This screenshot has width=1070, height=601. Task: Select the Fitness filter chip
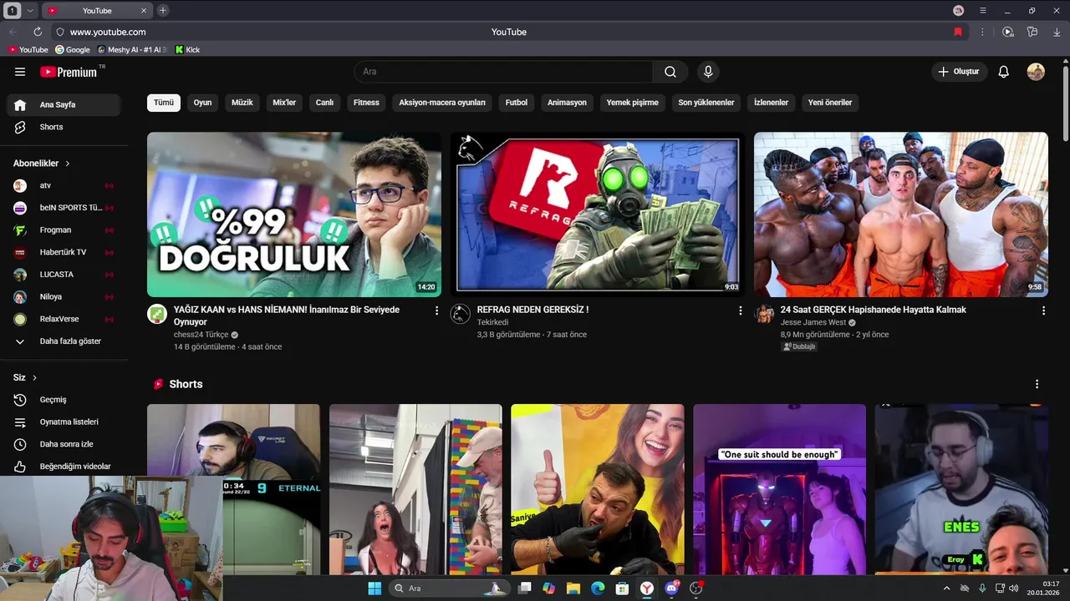point(366,103)
